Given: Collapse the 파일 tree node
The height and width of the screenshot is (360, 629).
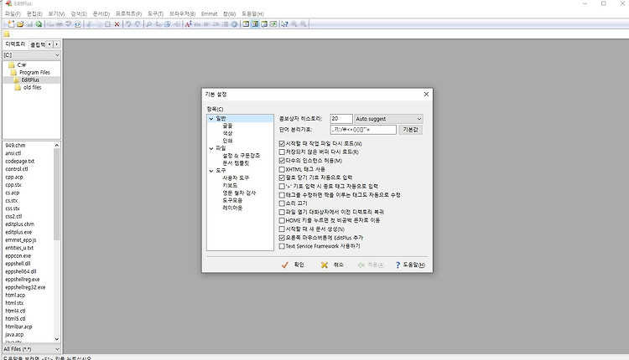Looking at the screenshot, I should [211, 148].
